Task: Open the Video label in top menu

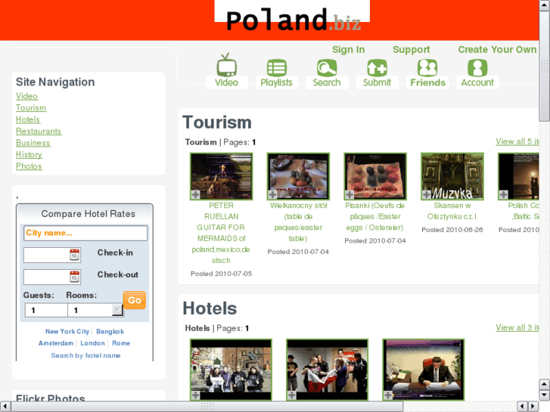Action: (x=227, y=82)
